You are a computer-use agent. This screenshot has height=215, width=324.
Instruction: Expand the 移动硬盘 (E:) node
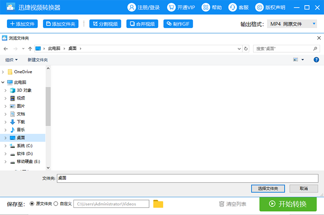pyautogui.click(x=6, y=162)
